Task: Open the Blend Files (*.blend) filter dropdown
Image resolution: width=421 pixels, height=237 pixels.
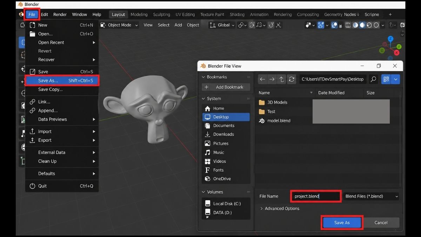Action: (372, 196)
